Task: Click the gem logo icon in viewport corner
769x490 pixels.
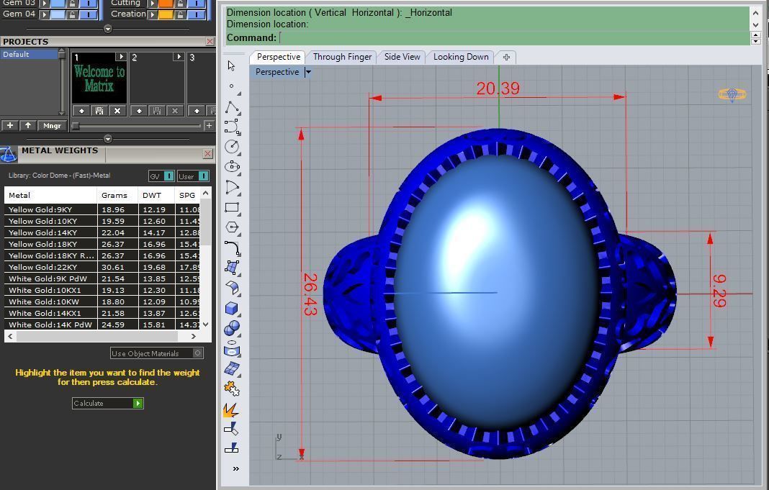Action: coord(732,94)
